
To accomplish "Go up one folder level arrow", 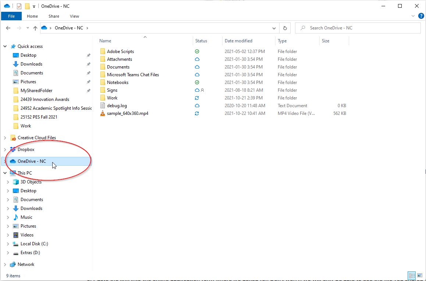I will [35, 28].
